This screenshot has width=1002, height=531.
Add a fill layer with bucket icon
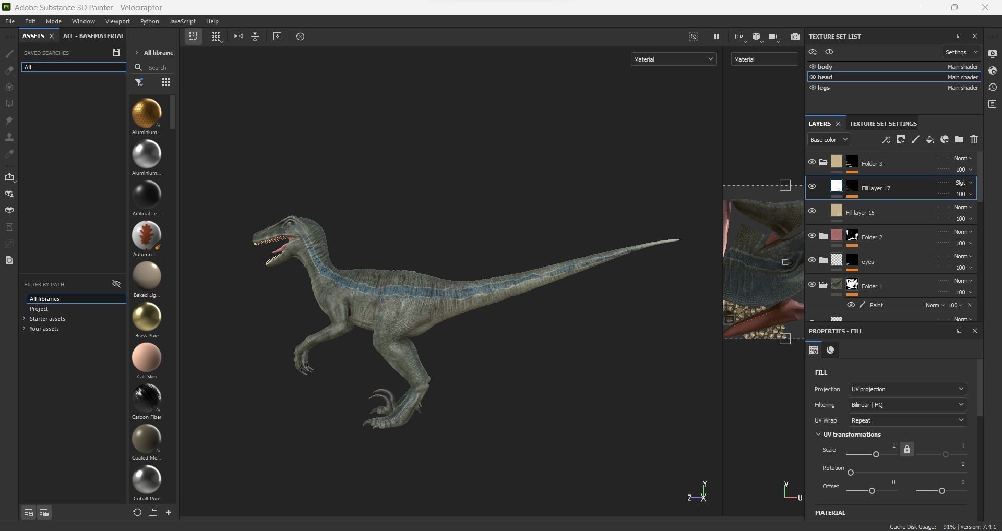tap(930, 139)
